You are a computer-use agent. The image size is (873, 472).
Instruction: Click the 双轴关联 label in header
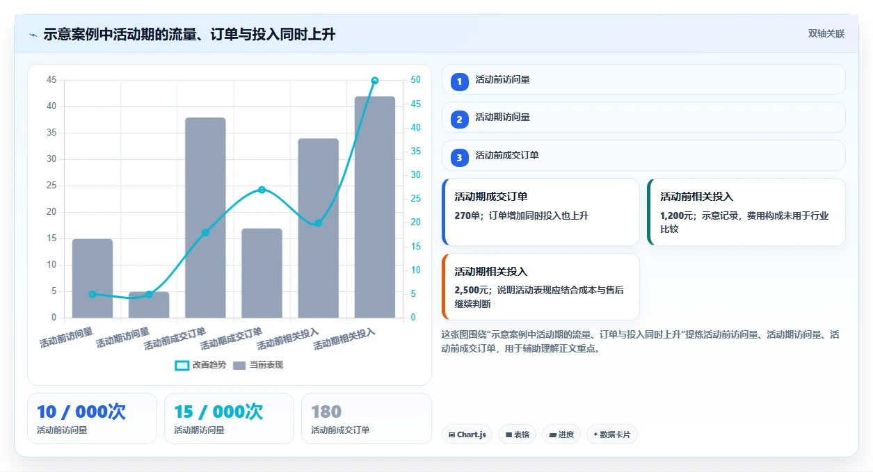click(826, 34)
